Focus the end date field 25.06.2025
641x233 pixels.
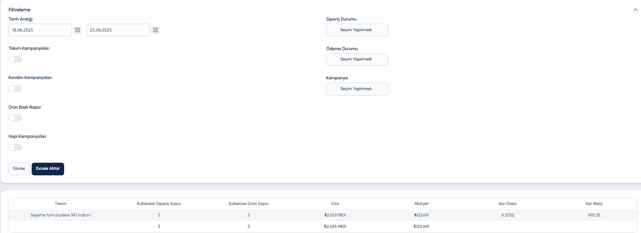point(118,30)
